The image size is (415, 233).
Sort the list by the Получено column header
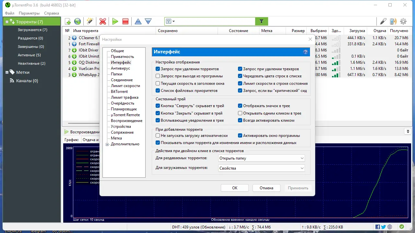pyautogui.click(x=399, y=31)
